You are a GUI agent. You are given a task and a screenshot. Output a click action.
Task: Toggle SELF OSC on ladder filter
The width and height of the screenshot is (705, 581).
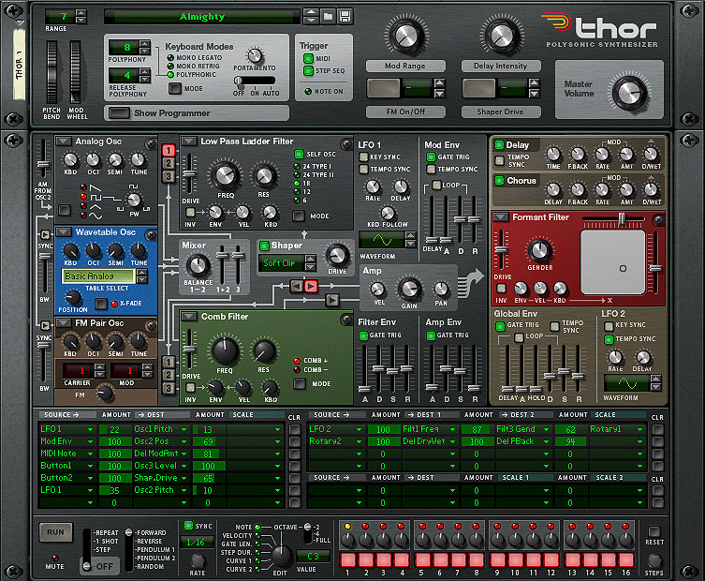pos(299,154)
